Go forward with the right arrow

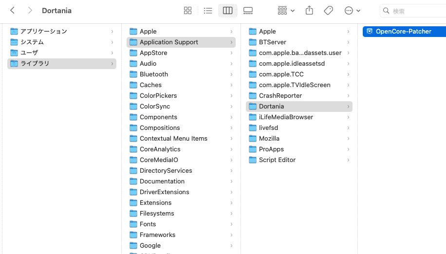[30, 11]
